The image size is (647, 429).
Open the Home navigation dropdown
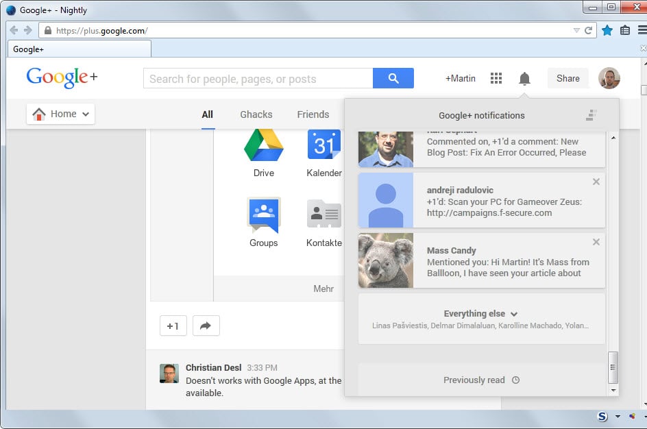coord(60,114)
